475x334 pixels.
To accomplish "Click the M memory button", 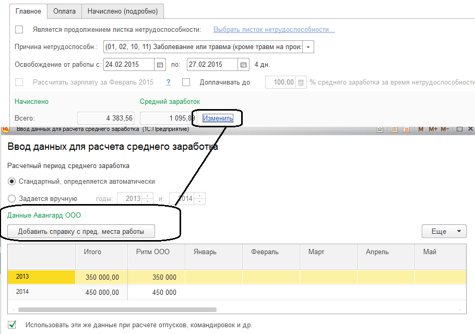I will [x=421, y=129].
